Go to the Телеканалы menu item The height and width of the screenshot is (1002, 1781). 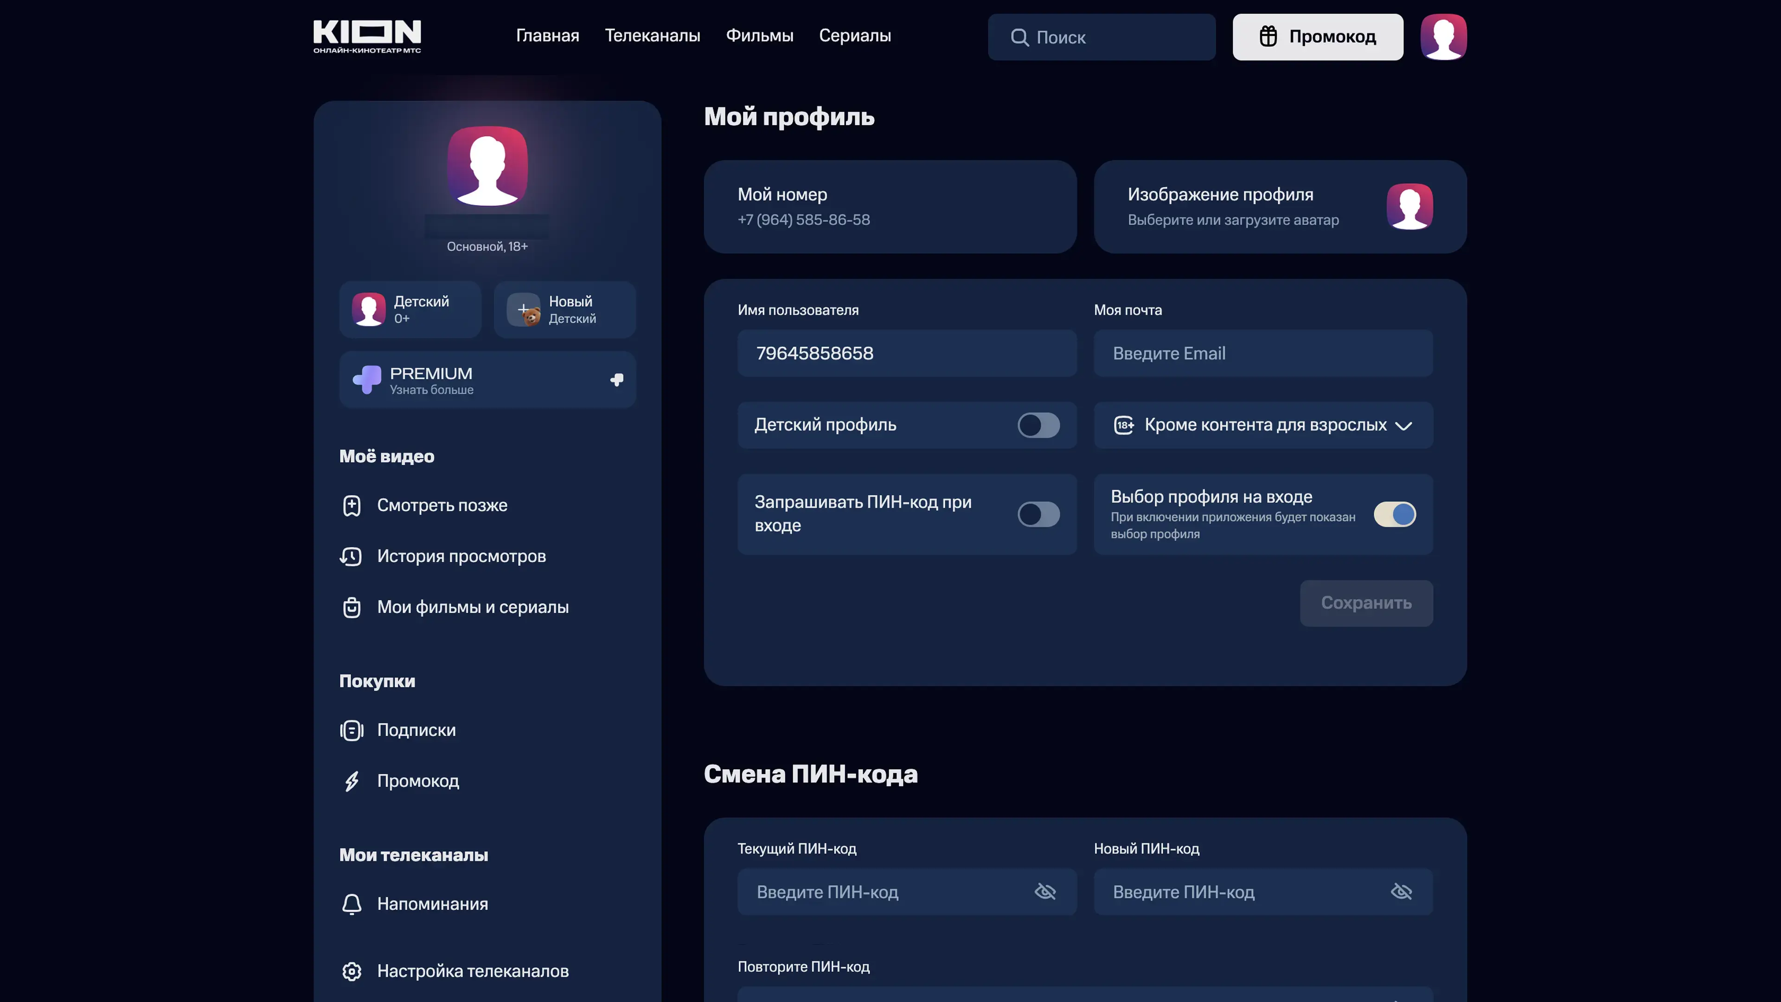[x=652, y=36]
